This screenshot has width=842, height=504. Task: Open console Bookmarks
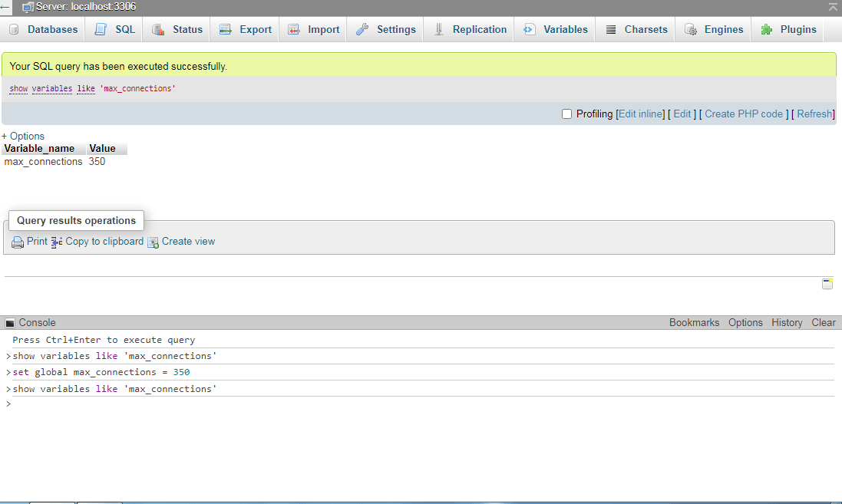click(694, 323)
